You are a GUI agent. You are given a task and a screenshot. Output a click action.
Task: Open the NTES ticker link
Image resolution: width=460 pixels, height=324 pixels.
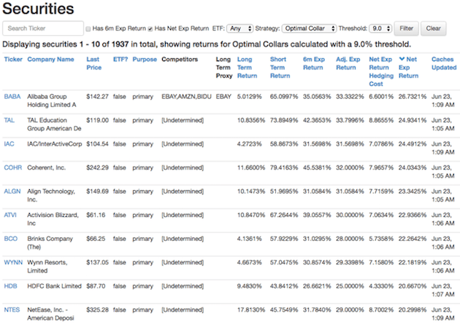tap(12, 309)
